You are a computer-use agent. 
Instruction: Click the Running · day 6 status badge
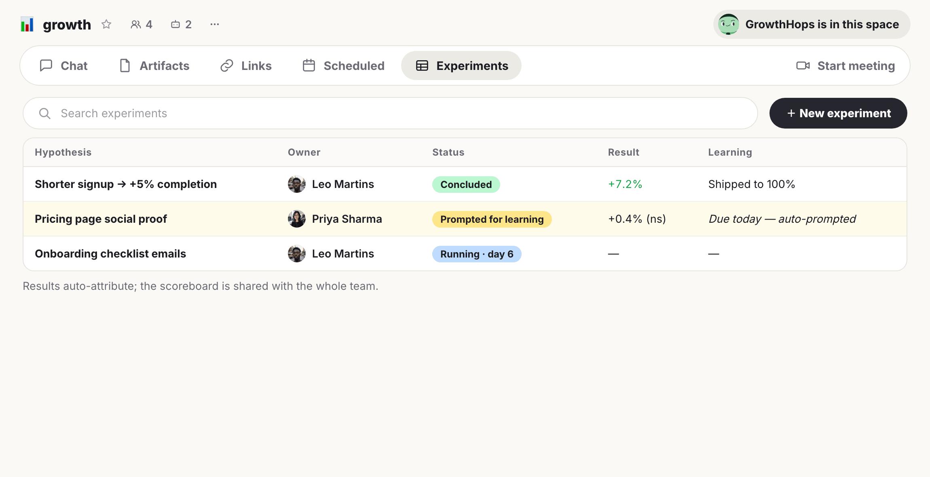[x=477, y=254]
